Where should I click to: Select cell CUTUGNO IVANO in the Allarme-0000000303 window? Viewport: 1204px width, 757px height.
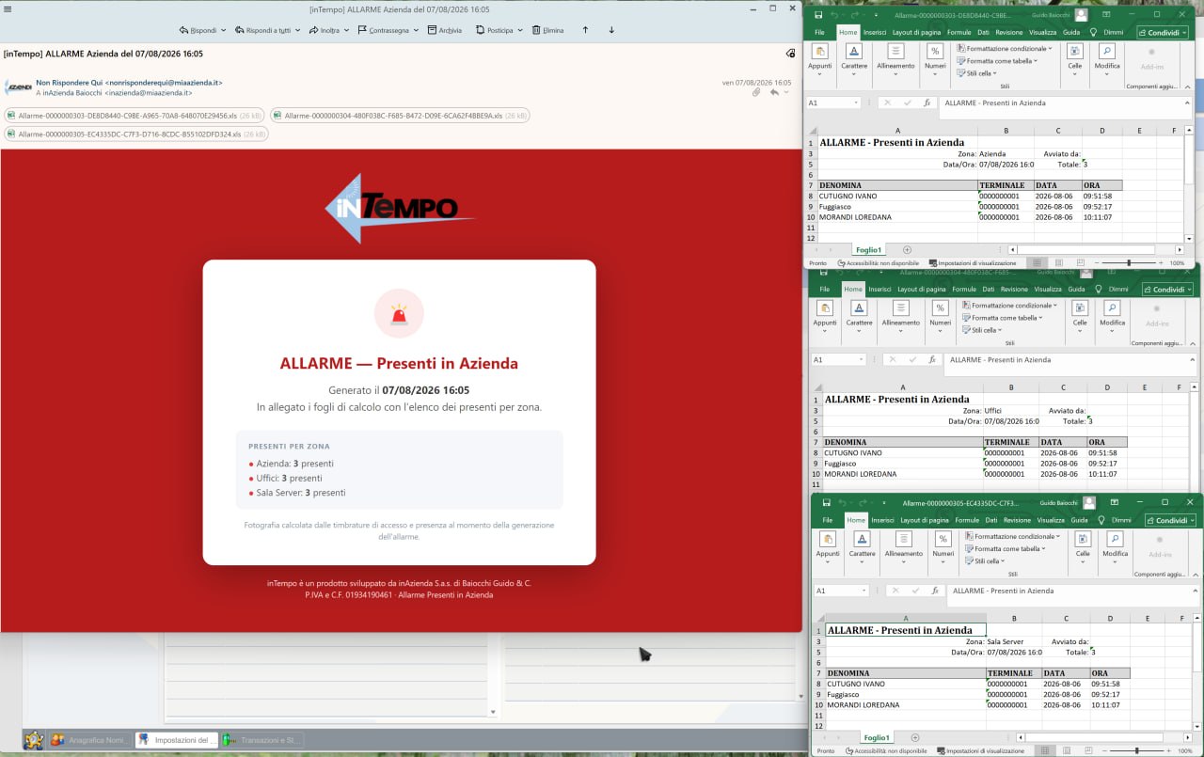[897, 196]
